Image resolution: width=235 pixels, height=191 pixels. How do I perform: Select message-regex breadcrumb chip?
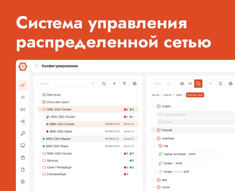click(195, 95)
